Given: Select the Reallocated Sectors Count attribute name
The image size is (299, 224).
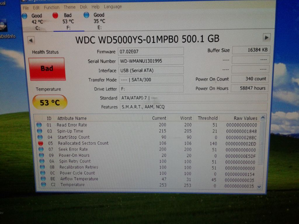Looking at the screenshot, I should 83,143.
